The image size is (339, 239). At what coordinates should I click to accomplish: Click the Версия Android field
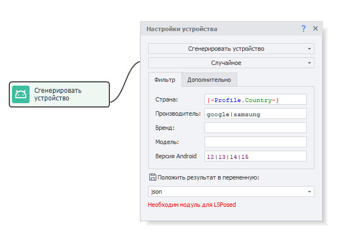click(255, 157)
